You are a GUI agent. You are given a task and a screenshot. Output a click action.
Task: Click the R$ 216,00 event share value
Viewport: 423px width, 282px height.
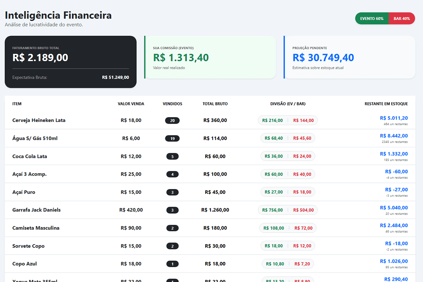(272, 121)
